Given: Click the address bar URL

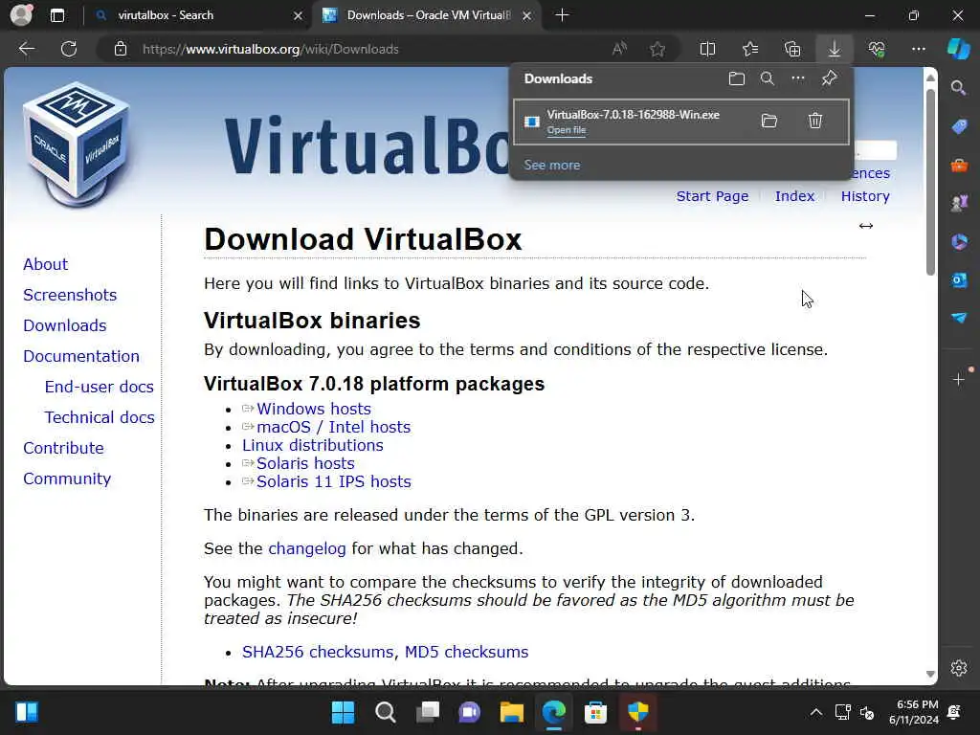Looking at the screenshot, I should click(x=270, y=49).
